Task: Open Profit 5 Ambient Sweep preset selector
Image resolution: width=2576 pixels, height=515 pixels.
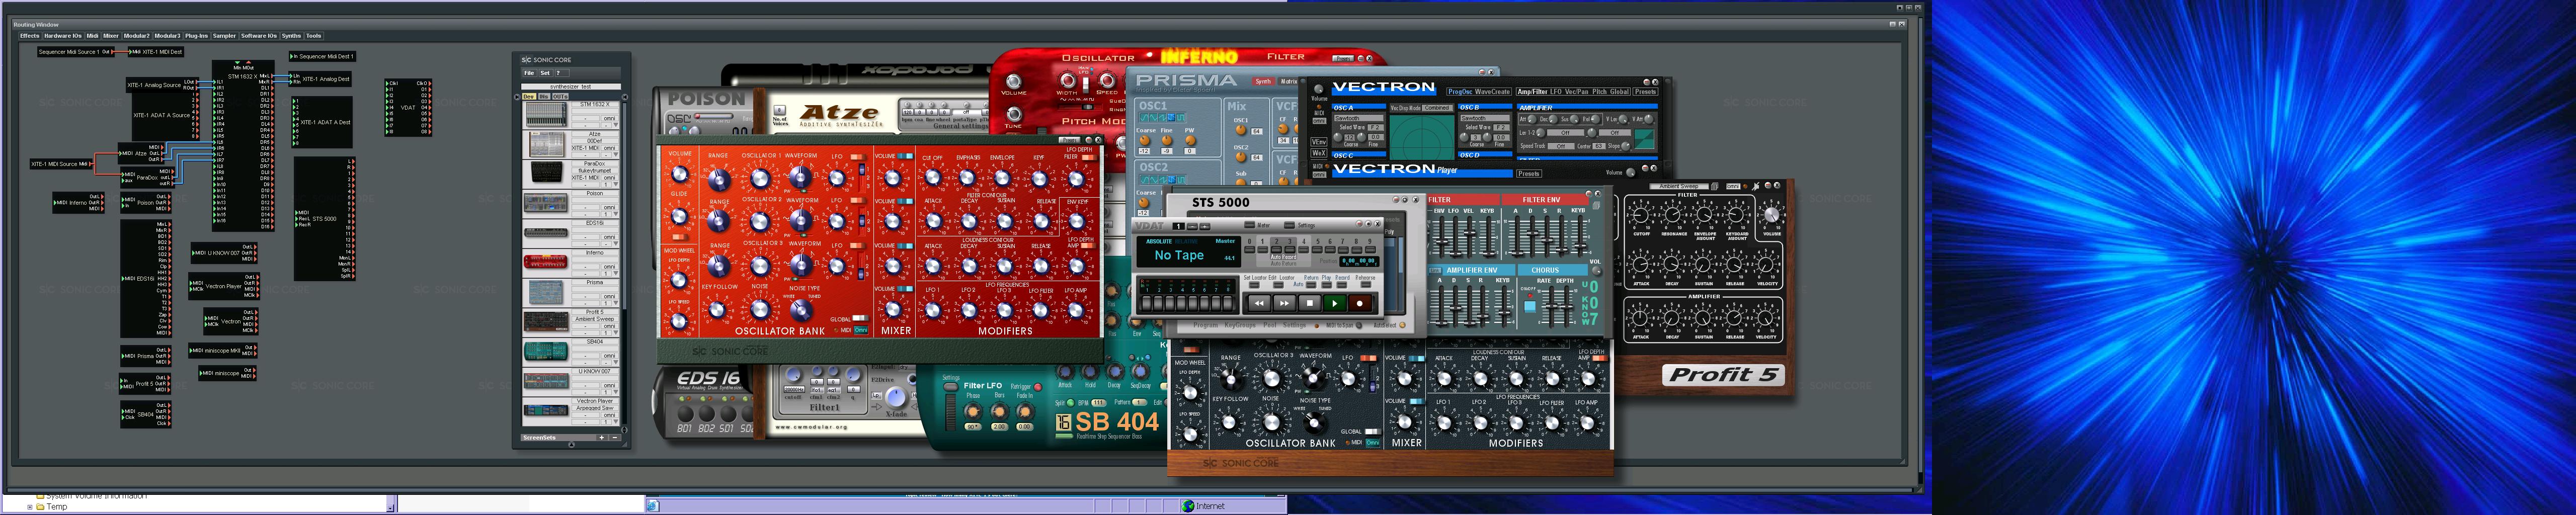Action: click(x=1679, y=187)
